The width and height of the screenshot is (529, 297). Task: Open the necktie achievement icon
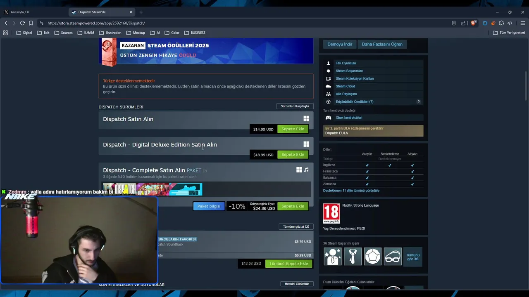click(353, 256)
